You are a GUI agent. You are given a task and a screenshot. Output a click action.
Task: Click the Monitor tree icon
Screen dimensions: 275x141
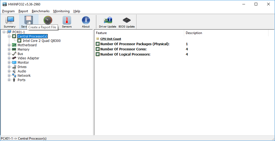click(x=14, y=63)
